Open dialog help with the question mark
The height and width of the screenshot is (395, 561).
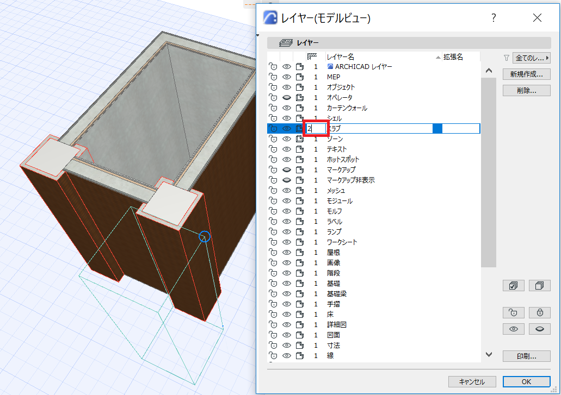coord(494,17)
